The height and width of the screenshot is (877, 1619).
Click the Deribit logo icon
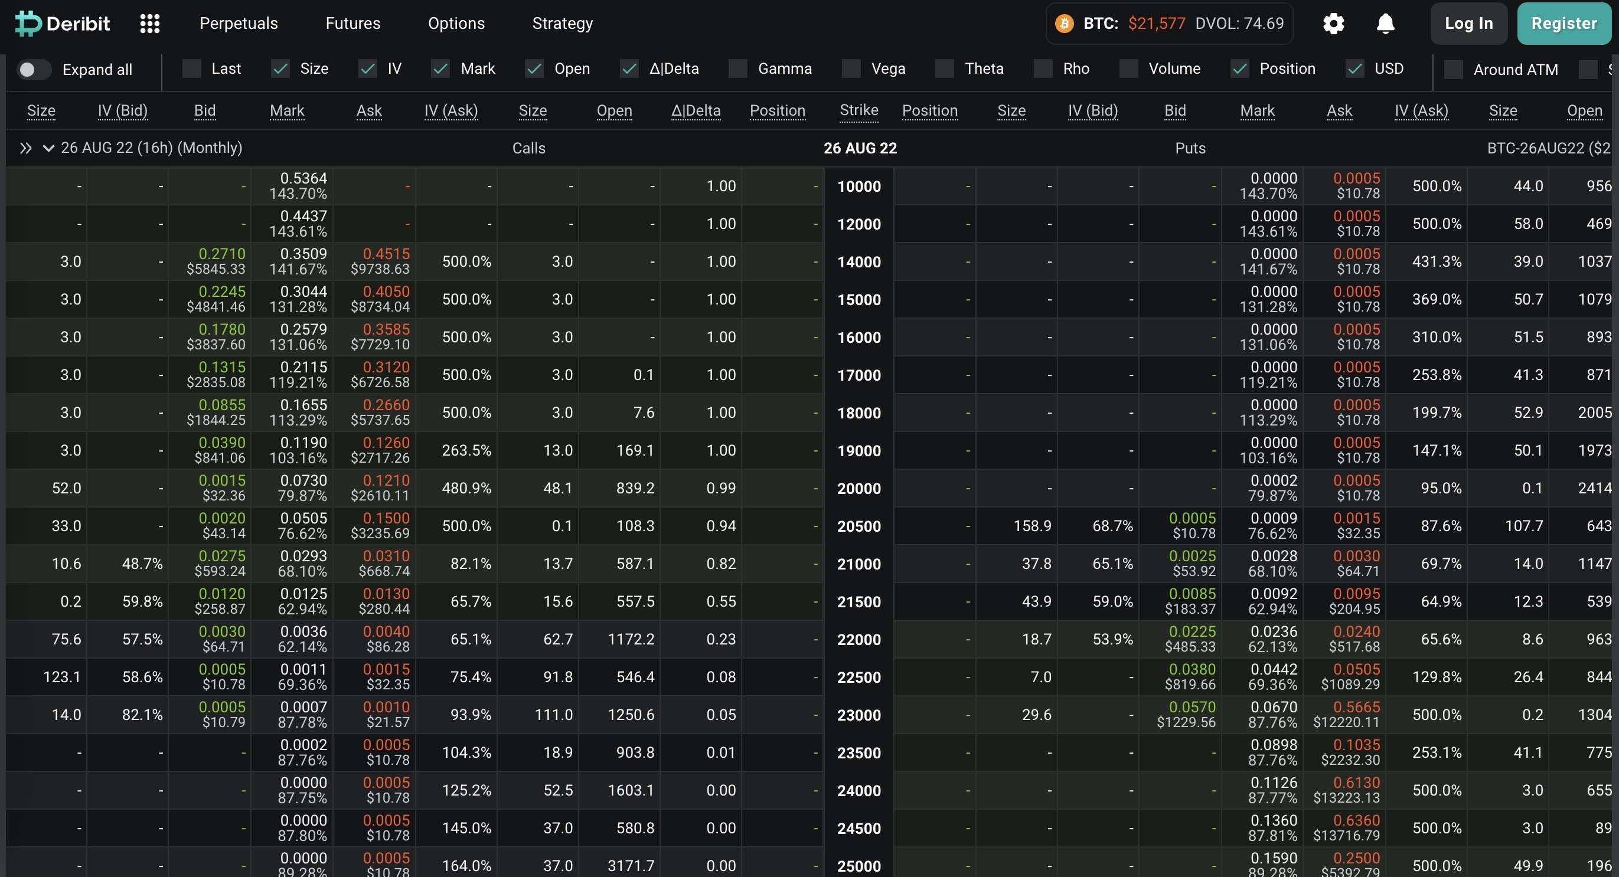point(28,23)
